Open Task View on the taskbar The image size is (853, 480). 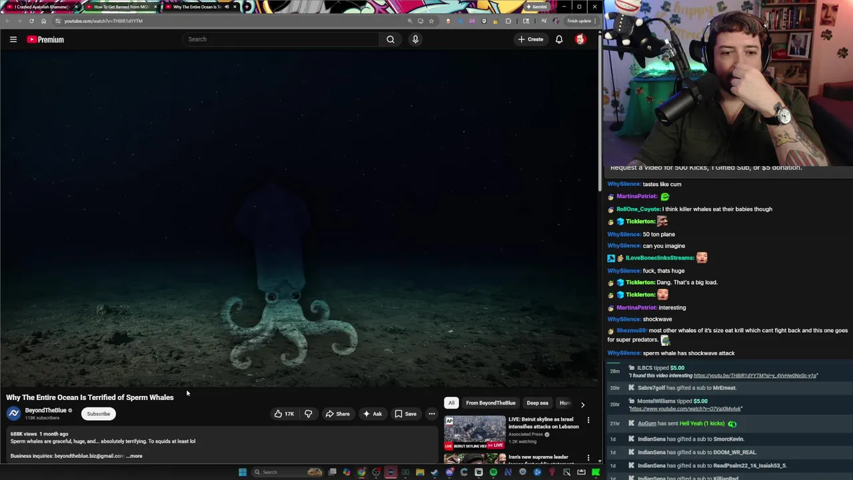click(x=332, y=472)
